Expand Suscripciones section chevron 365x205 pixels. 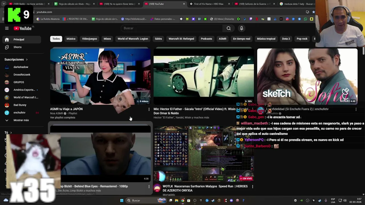pyautogui.click(x=27, y=60)
